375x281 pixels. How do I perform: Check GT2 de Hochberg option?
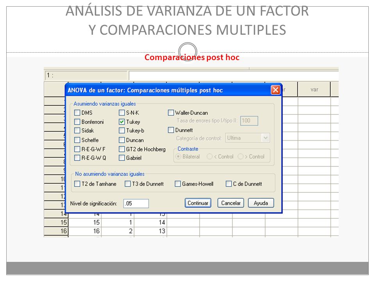(x=122, y=149)
